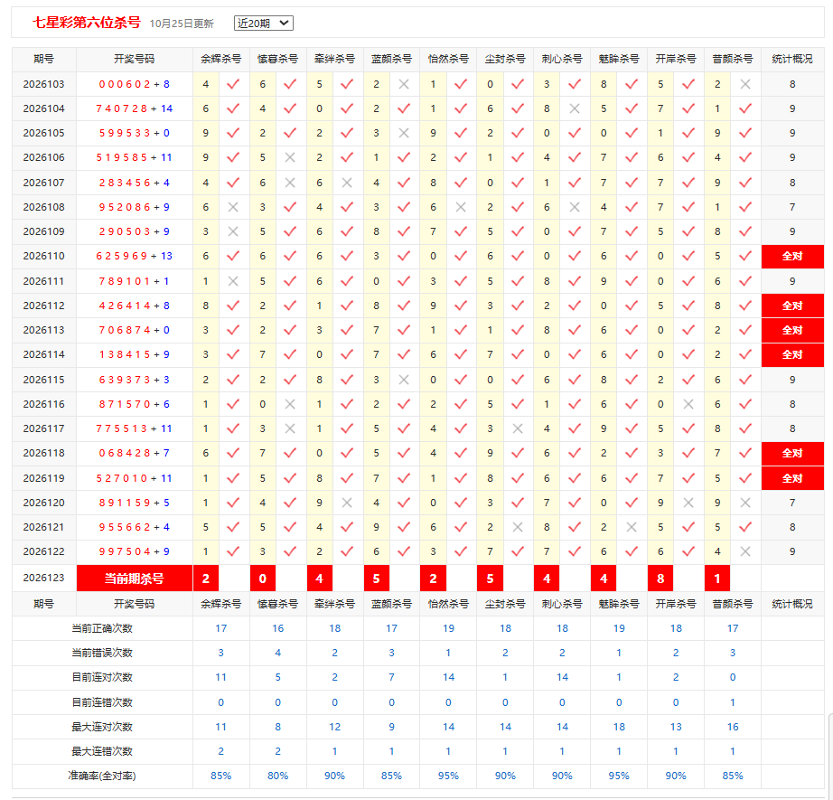Click the X mark for 蓝颜杀号 in row 2026115
Viewport: 833px width, 800px height.
coord(404,380)
